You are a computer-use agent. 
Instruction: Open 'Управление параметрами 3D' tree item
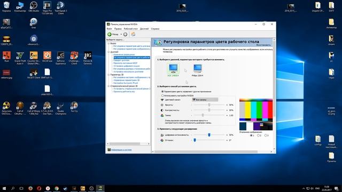126,80
